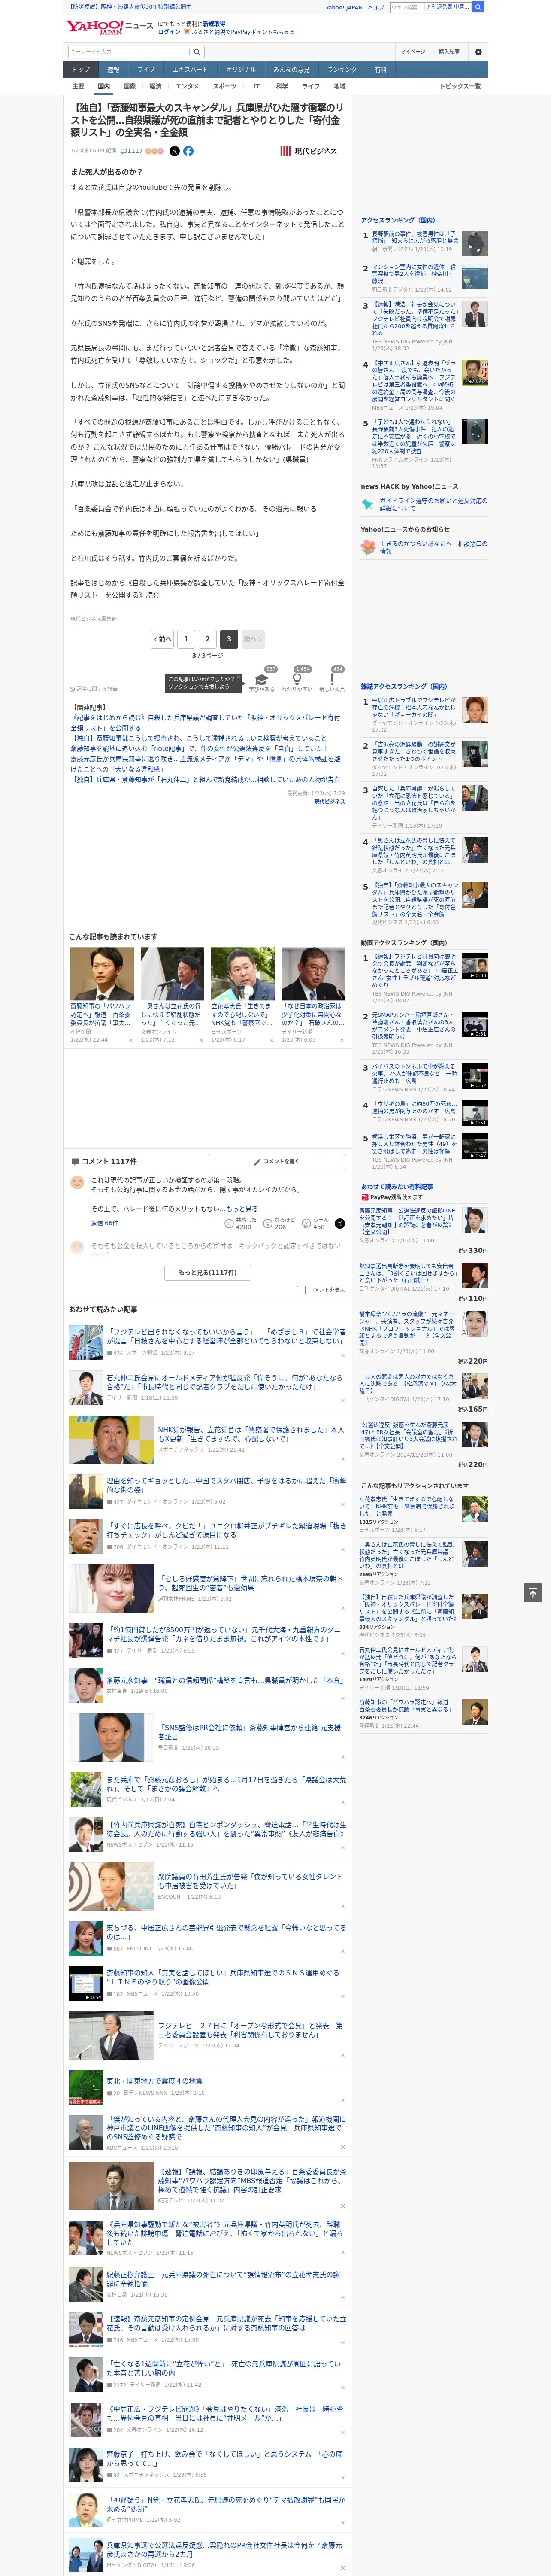Click the scroll-to-top arrow button
The width and height of the screenshot is (551, 2576).
pos(533,1592)
